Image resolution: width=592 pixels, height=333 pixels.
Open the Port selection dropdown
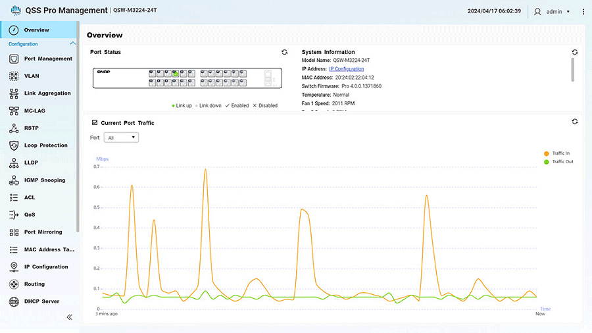click(x=122, y=138)
